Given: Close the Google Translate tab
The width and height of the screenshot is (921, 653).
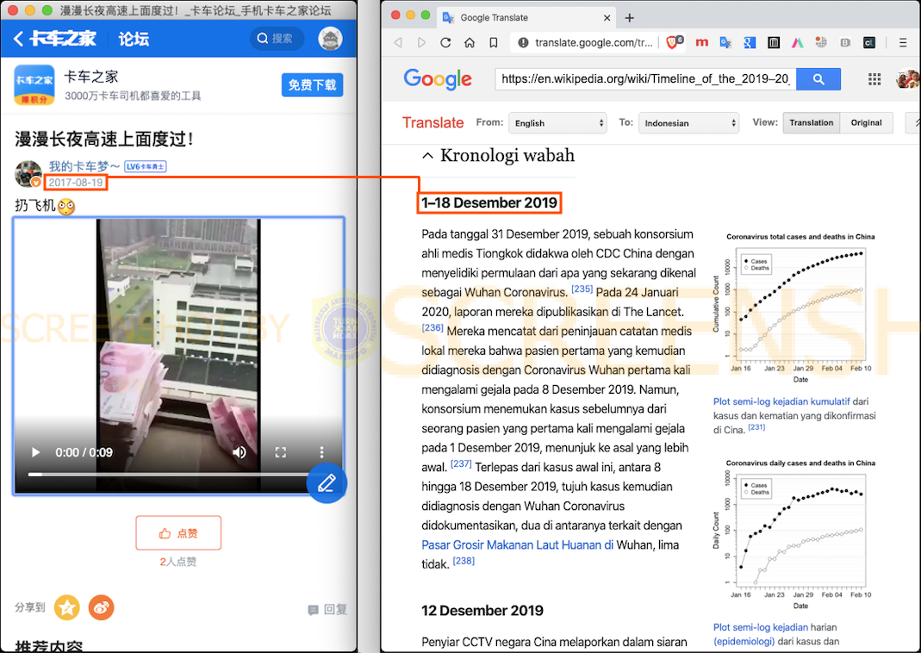Looking at the screenshot, I should click(607, 17).
